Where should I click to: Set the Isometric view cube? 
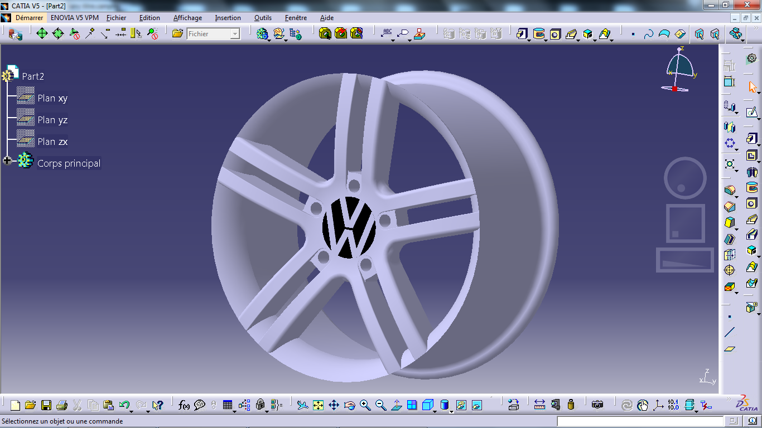(x=427, y=405)
